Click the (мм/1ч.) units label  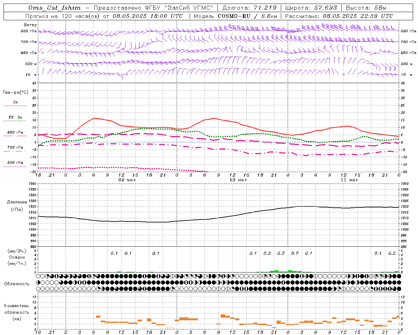17,263
